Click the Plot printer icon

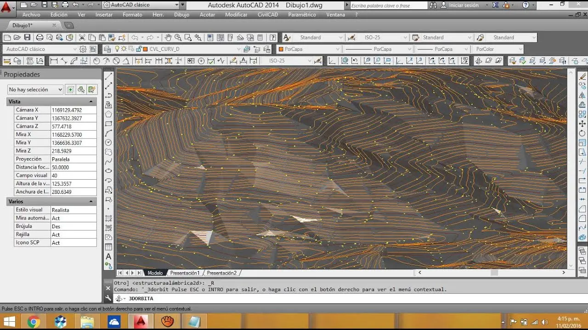(x=40, y=38)
